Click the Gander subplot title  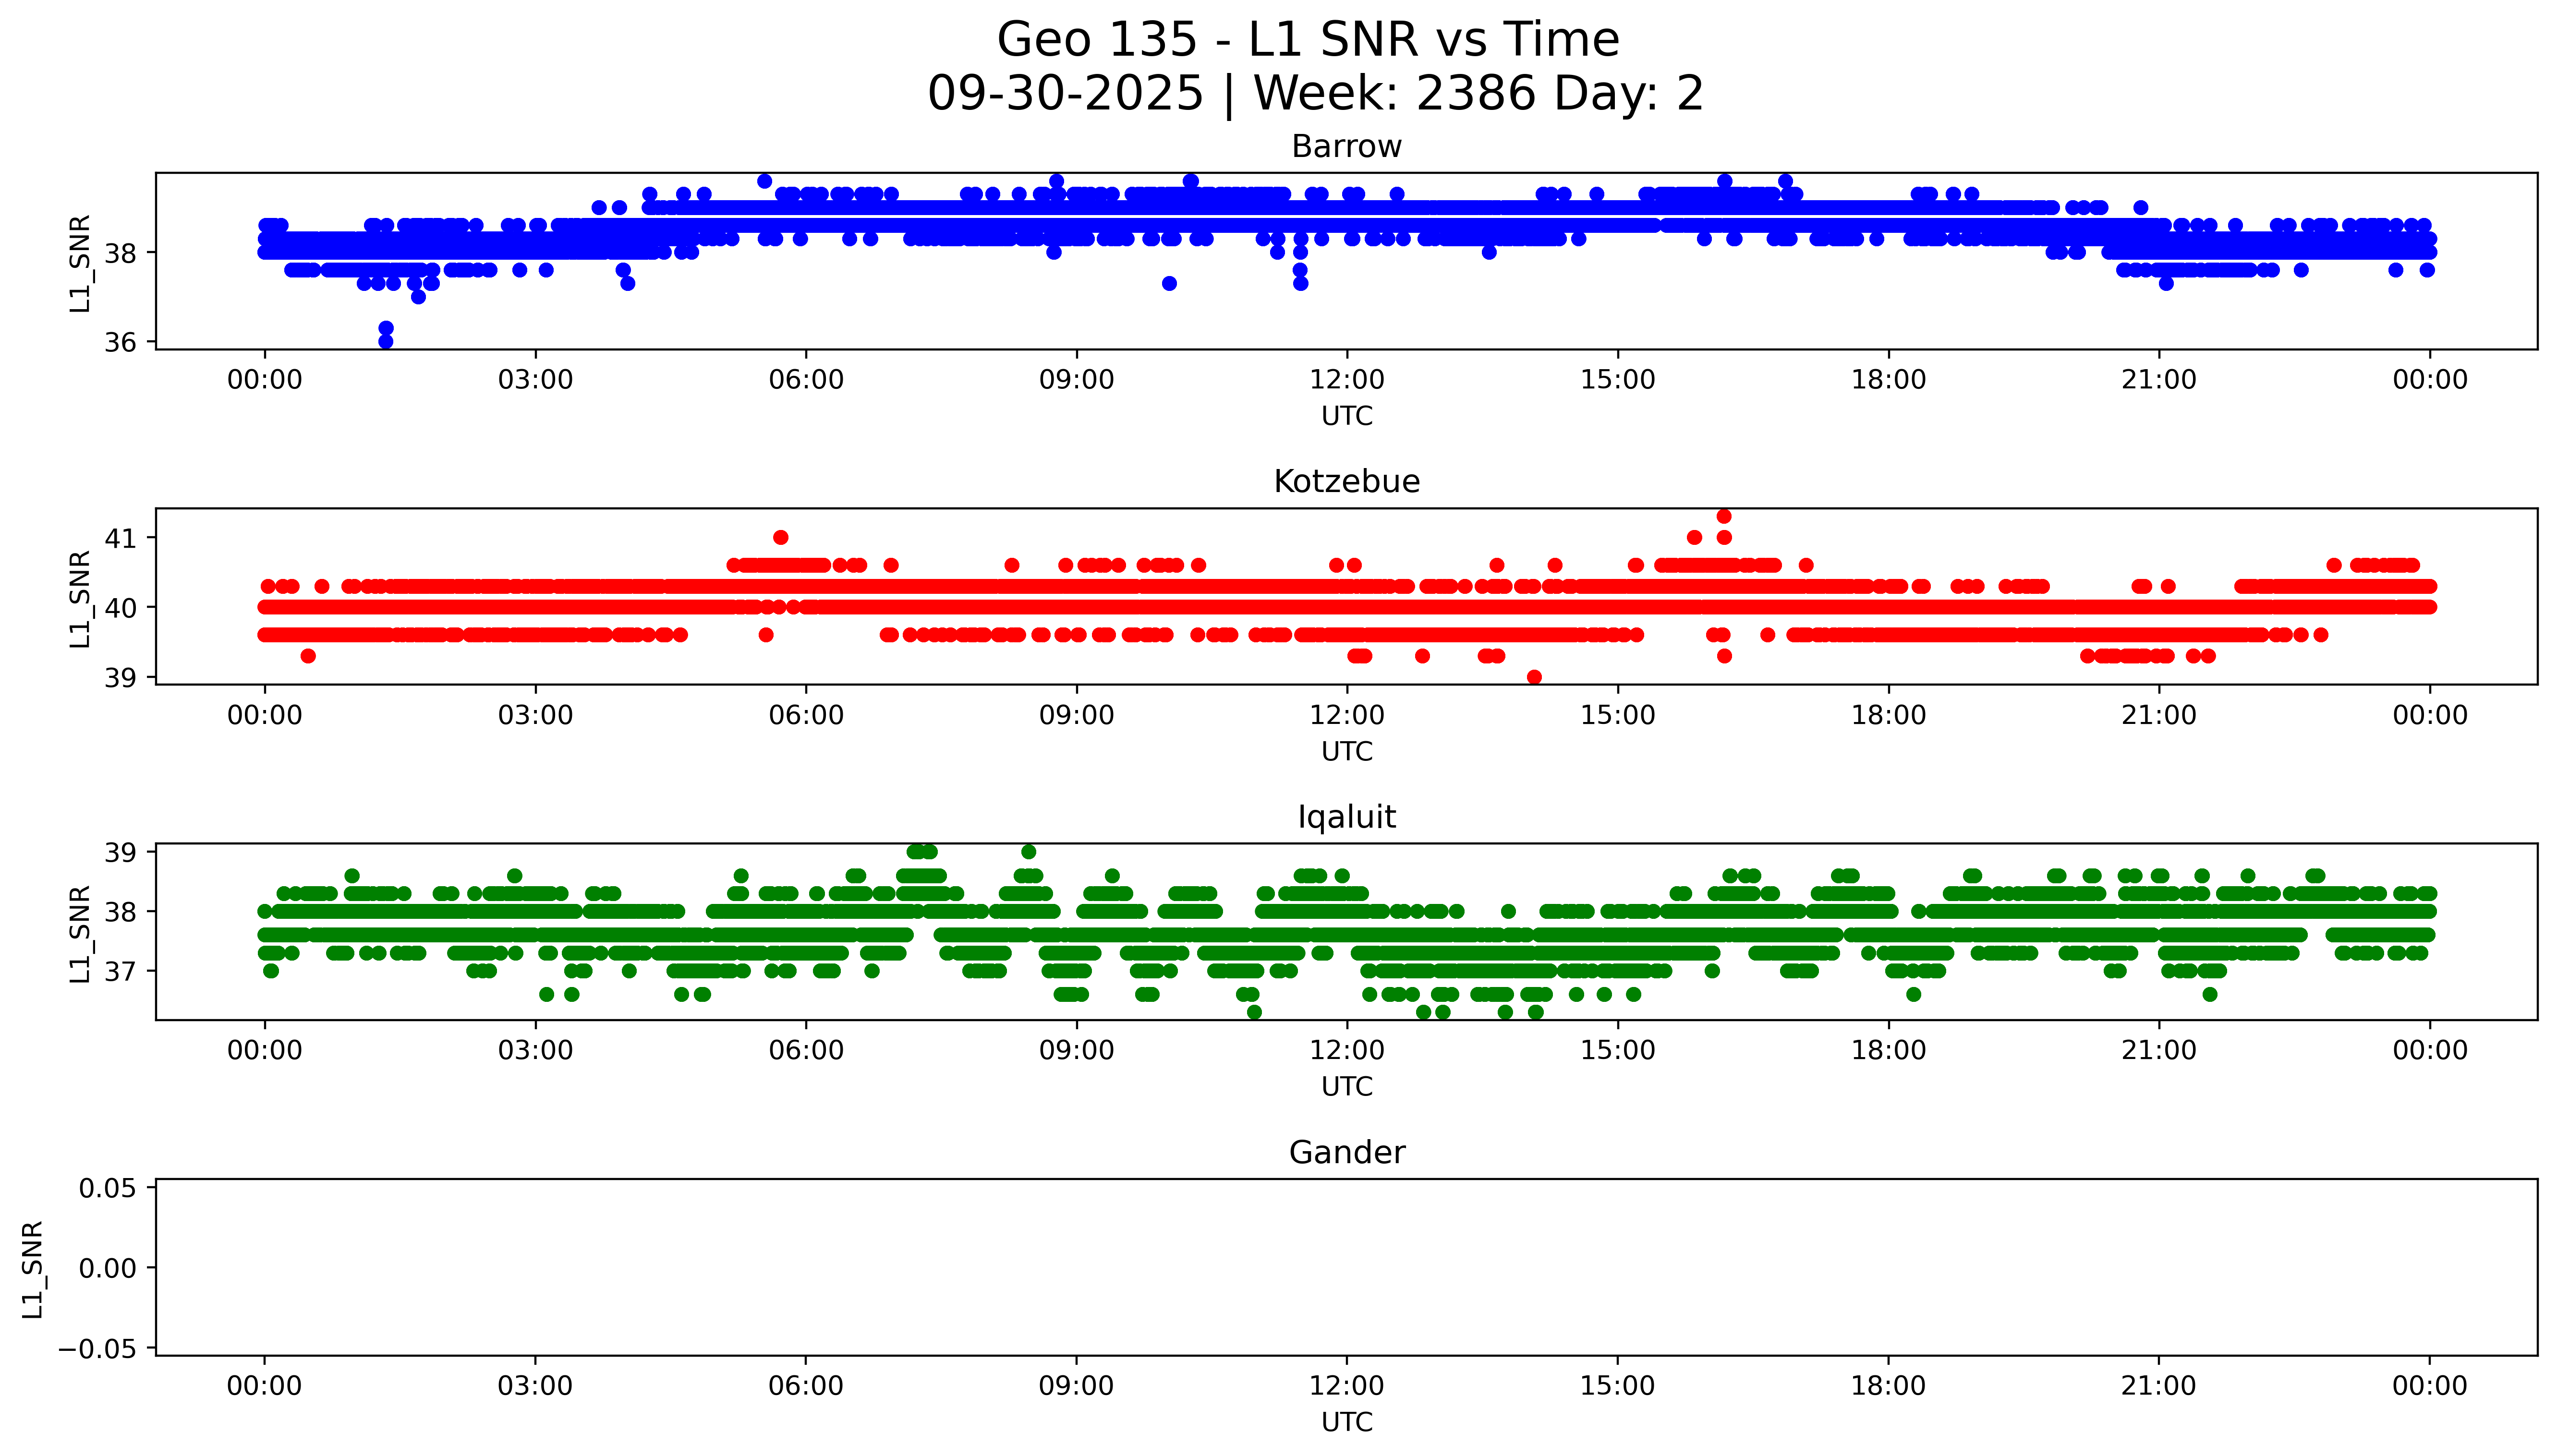click(x=1346, y=1152)
